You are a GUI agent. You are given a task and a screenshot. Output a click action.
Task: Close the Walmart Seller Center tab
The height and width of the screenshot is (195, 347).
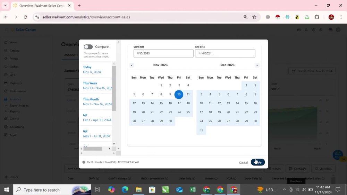pos(69,6)
